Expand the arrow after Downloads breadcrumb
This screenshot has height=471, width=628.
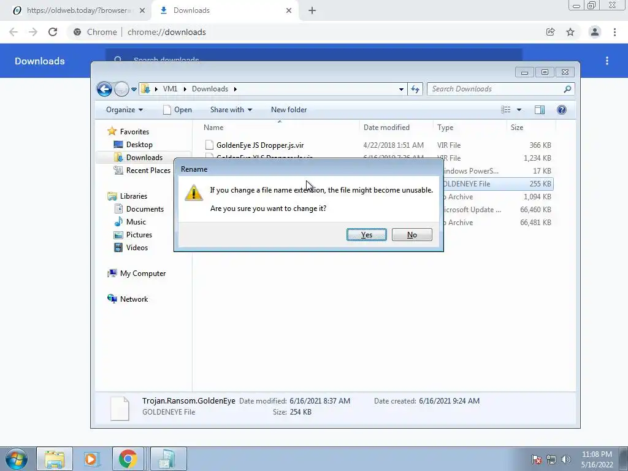[235, 89]
